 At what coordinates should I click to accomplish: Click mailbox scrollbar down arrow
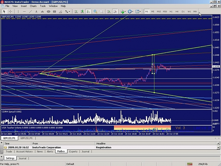[x=218, y=148]
